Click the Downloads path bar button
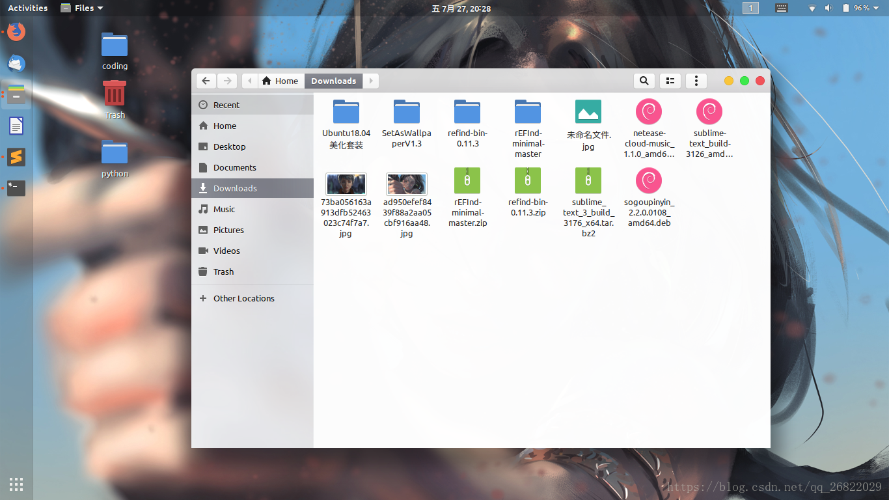Screen dimensions: 889x500 click(x=334, y=81)
